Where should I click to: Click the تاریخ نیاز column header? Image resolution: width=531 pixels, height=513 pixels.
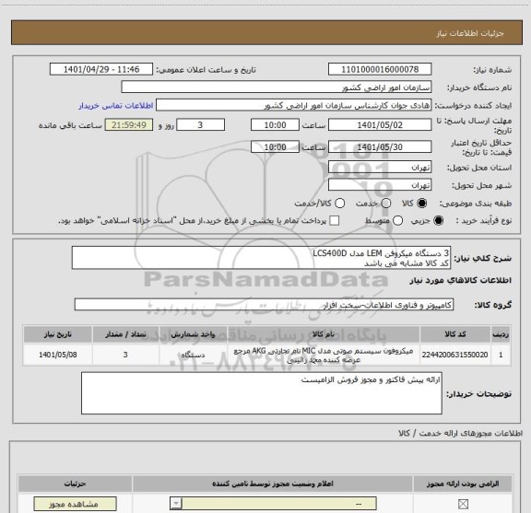pos(57,334)
